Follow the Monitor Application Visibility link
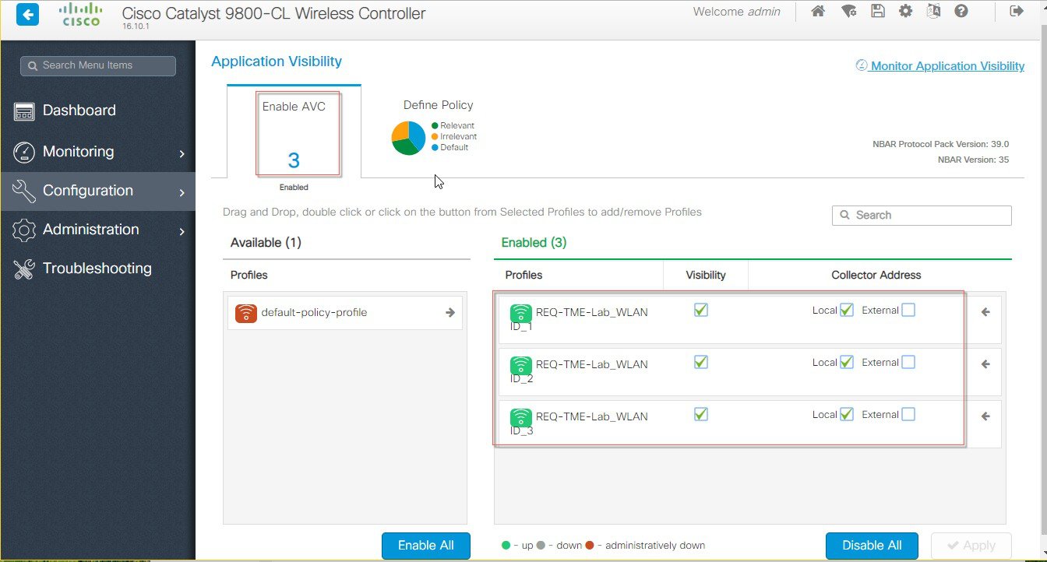Screen dimensions: 1047x562 940,66
